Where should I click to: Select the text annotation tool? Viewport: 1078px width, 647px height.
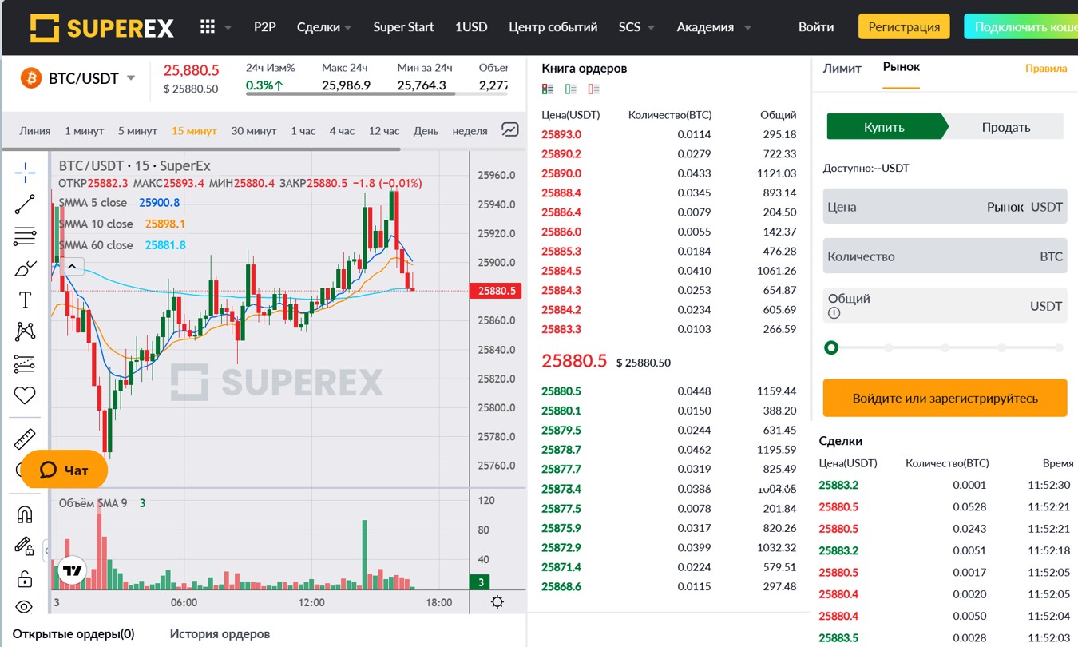tap(25, 300)
